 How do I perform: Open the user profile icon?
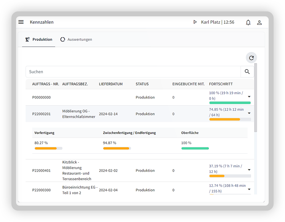[259, 22]
